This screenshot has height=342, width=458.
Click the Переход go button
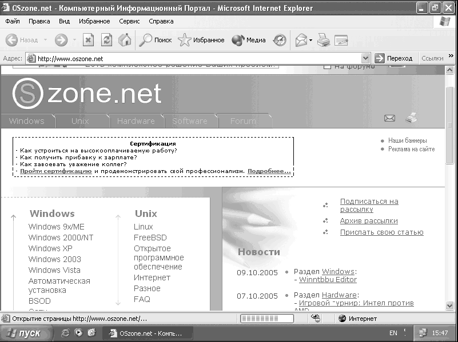tap(394, 58)
